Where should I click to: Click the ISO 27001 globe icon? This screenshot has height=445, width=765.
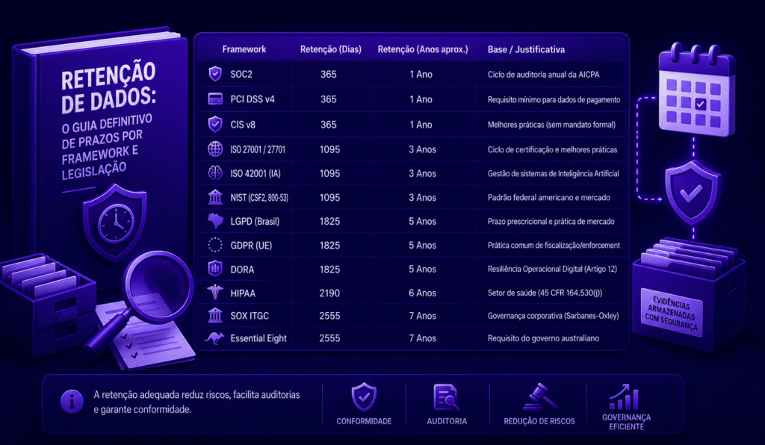coord(215,149)
